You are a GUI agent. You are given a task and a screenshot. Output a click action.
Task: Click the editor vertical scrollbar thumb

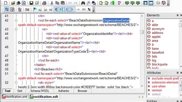click(142, 32)
